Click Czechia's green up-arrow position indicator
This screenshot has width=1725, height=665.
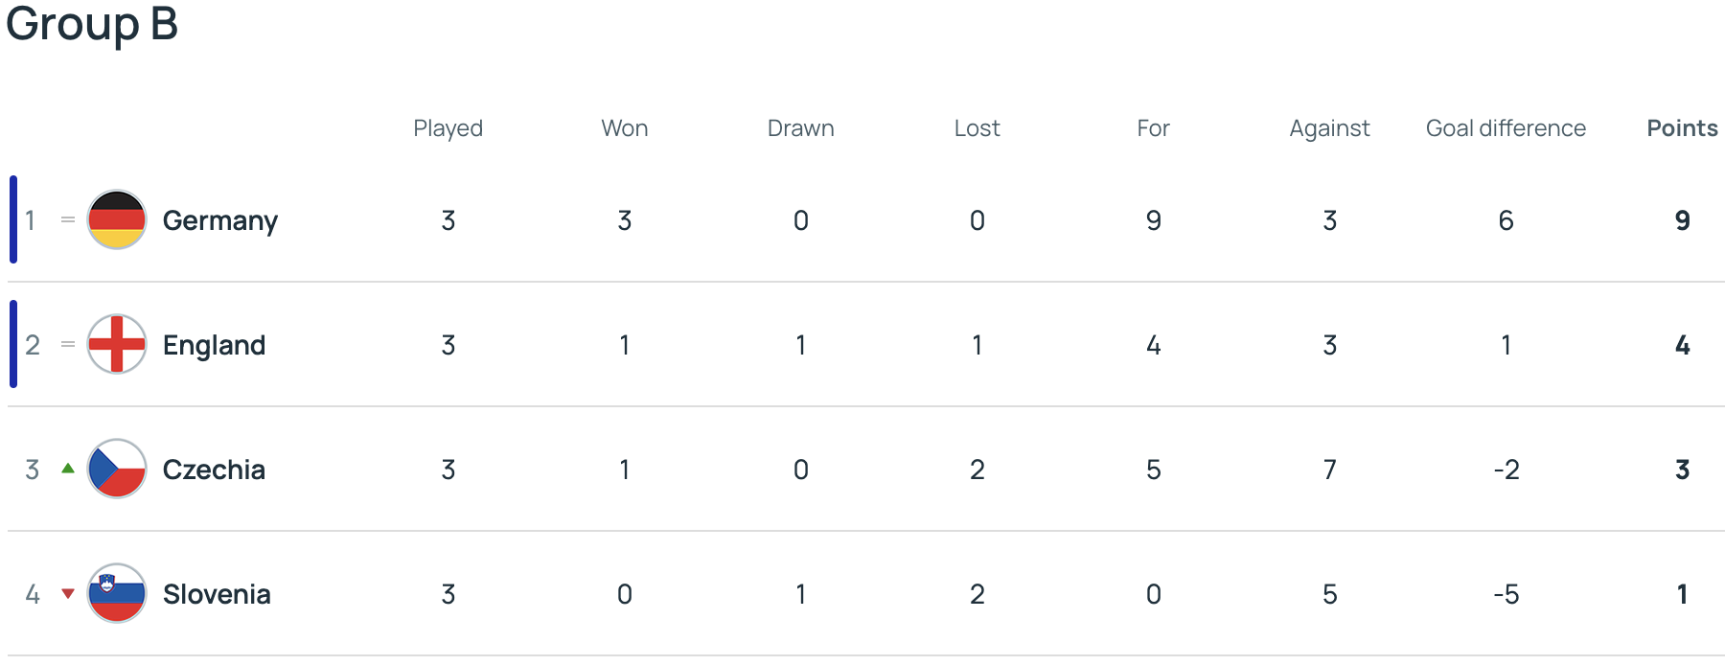(68, 469)
